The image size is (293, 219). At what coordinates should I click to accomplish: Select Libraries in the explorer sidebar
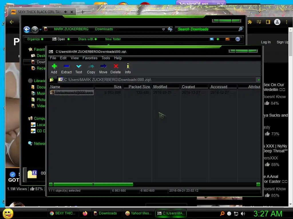click(x=37, y=81)
